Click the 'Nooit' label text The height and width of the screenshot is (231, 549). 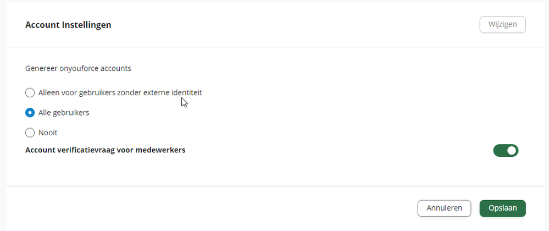[x=48, y=133]
